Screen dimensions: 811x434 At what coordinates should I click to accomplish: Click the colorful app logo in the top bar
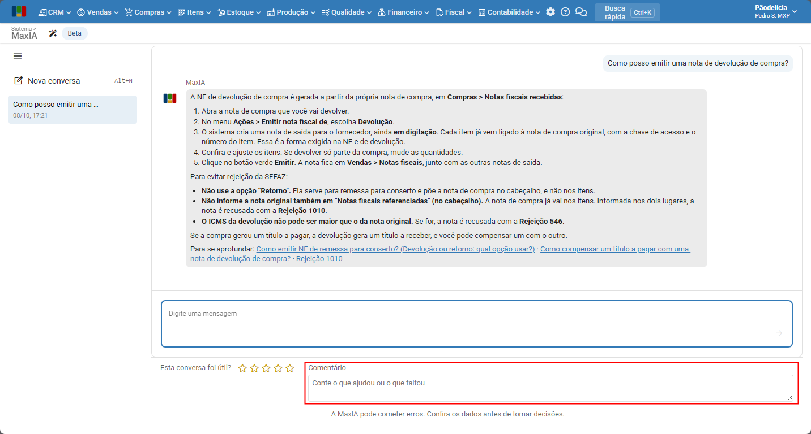(x=19, y=12)
